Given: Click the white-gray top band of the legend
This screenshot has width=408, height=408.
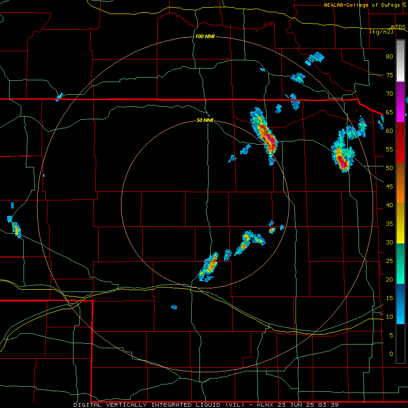Looking at the screenshot, I should click(x=400, y=61).
